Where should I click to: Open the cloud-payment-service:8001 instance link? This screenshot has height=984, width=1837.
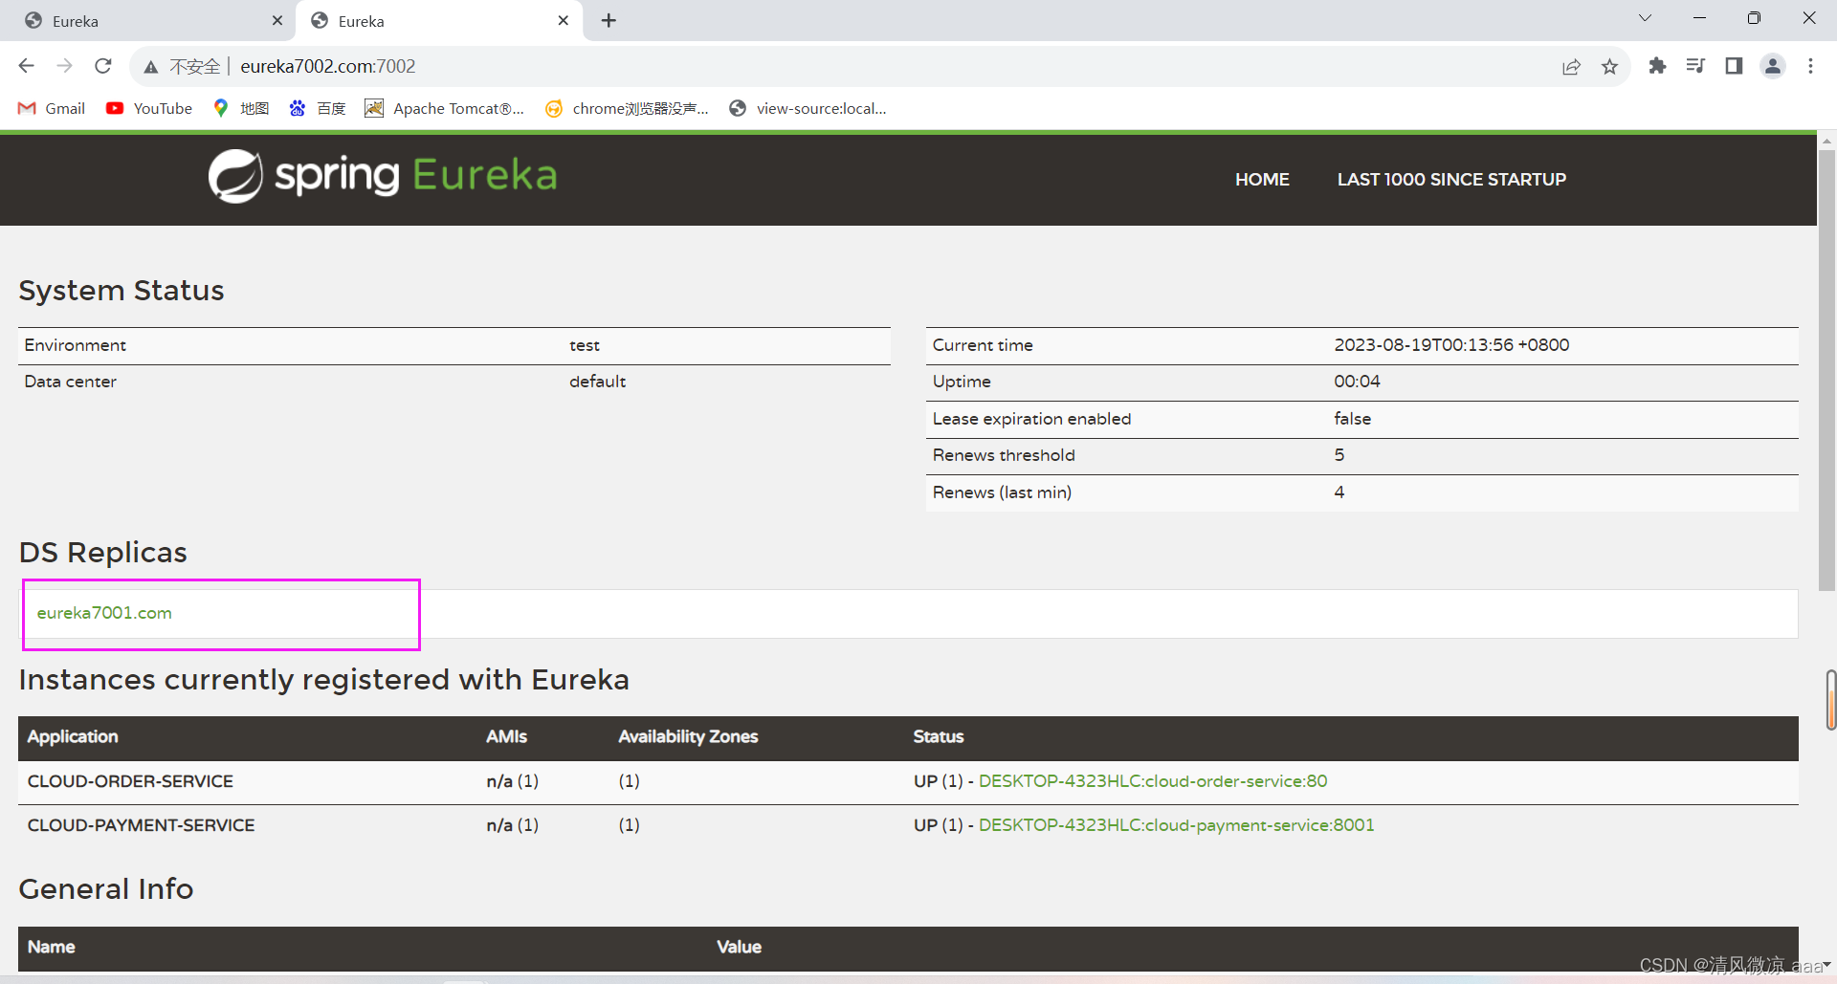point(1176,825)
